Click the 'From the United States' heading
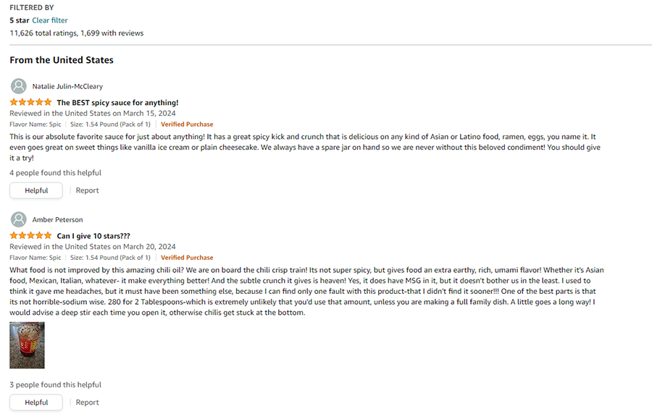Viewport: 652px width, 417px height. coord(62,60)
